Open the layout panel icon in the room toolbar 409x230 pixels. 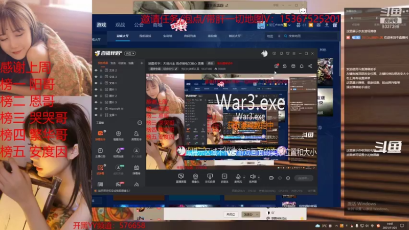click(x=293, y=66)
